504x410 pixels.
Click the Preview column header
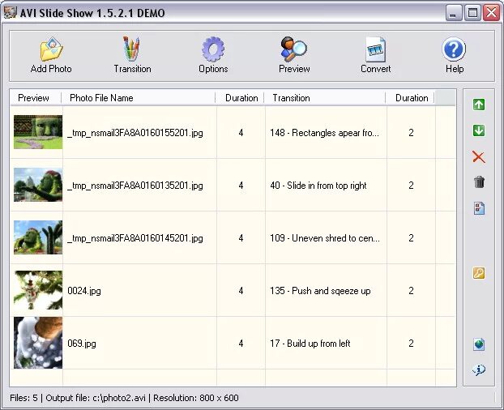36,98
